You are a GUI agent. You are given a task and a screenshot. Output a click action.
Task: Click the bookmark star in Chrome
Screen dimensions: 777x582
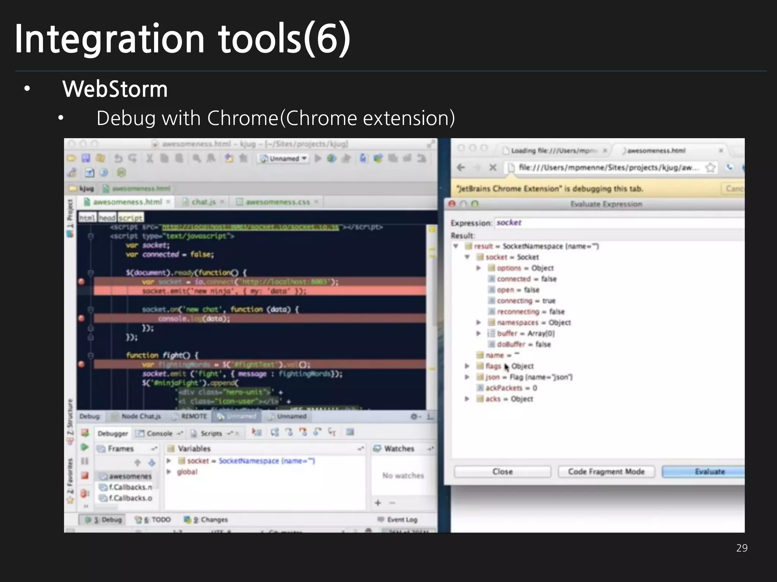[710, 167]
